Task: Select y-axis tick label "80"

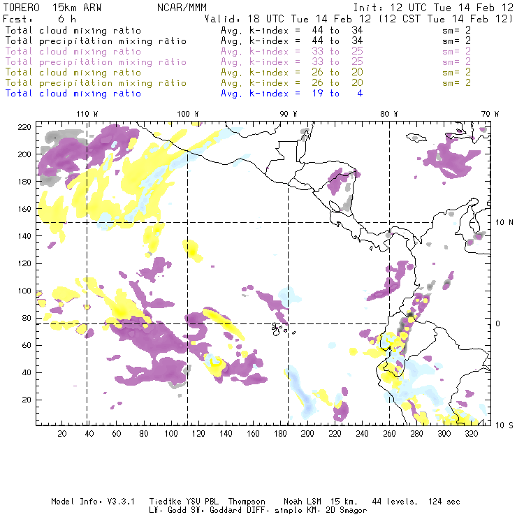Action: tap(27, 318)
